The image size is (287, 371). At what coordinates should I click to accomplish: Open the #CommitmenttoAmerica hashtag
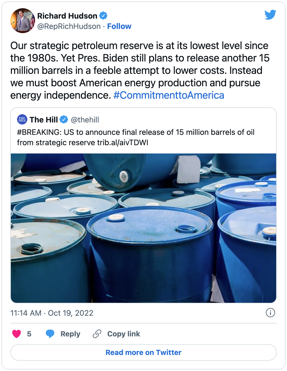(169, 95)
